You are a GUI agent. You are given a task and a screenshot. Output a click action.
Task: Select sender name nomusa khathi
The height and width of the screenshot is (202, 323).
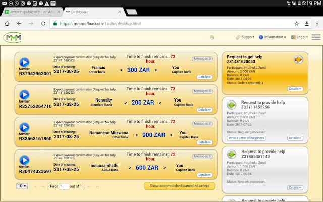click(104, 165)
